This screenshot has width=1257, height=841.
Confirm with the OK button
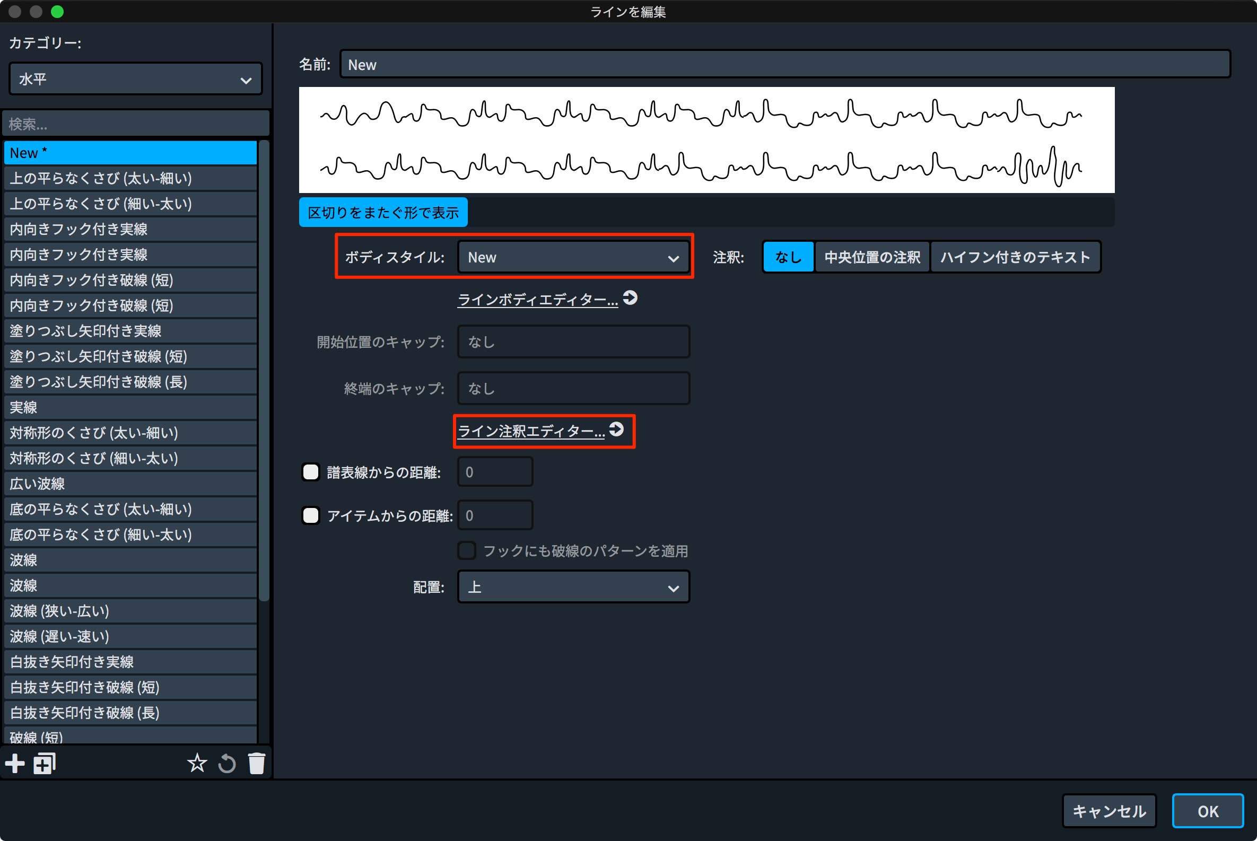pyautogui.click(x=1208, y=811)
